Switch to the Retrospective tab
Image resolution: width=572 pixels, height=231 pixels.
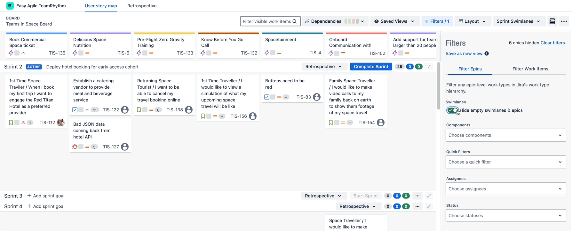[142, 6]
